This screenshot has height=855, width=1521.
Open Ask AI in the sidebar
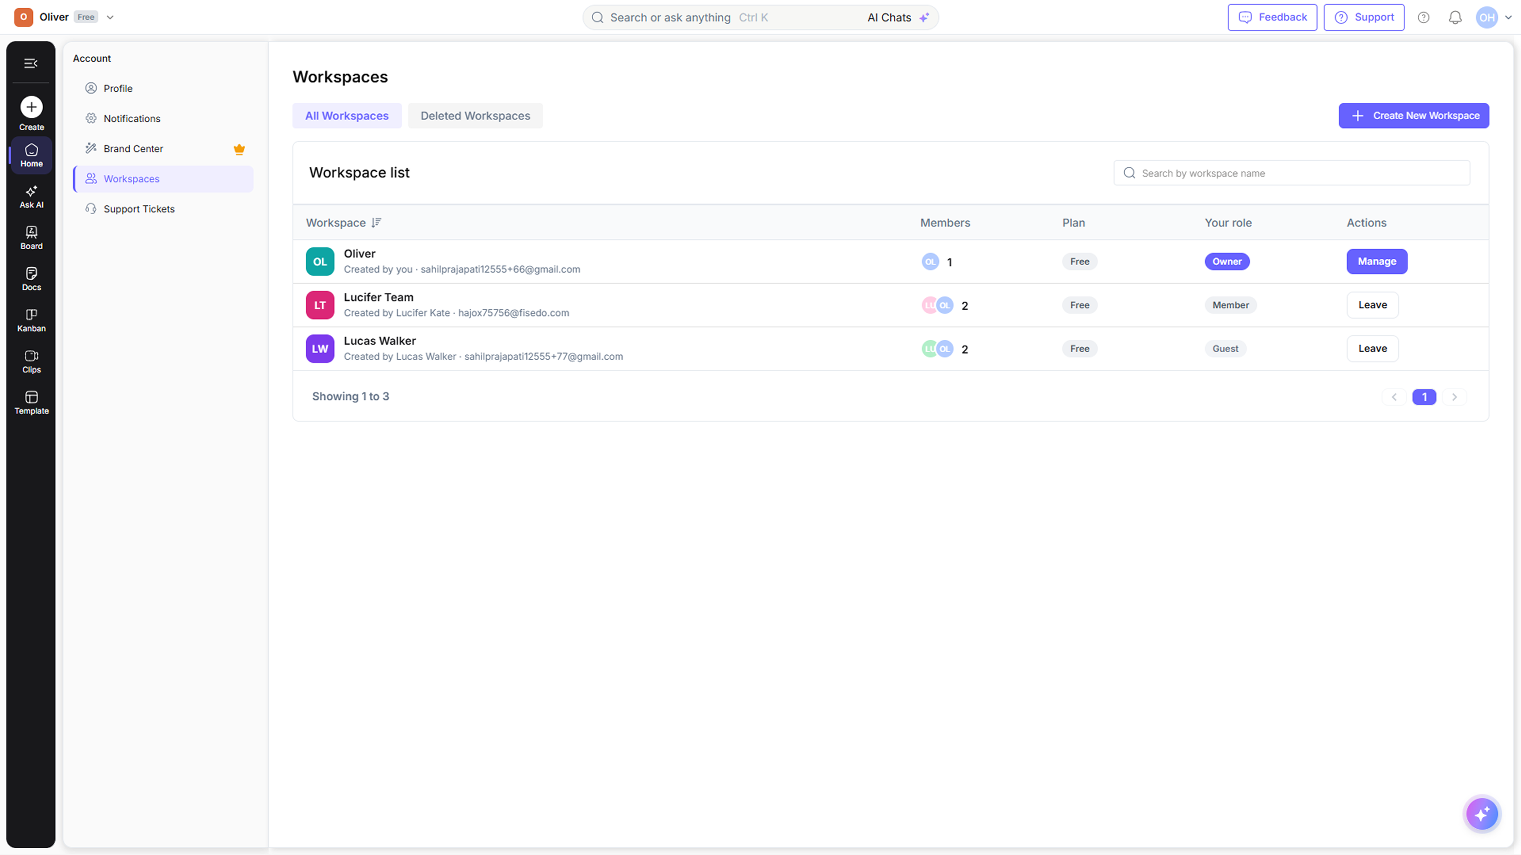click(x=31, y=196)
